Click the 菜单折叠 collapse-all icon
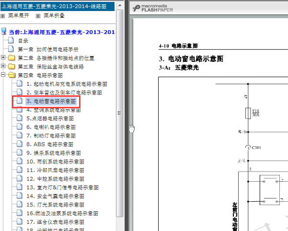 pyautogui.click(x=38, y=16)
